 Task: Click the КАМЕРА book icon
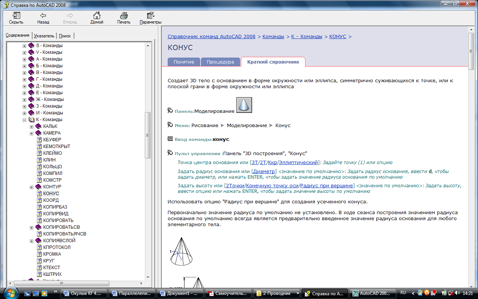tap(38, 133)
